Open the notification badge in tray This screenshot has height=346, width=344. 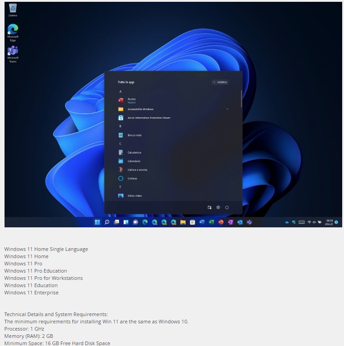click(336, 222)
